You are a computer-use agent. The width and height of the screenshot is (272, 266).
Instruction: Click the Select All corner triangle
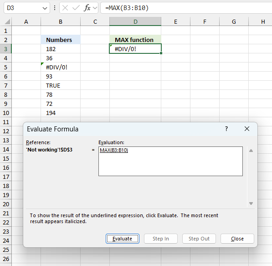click(x=7, y=22)
